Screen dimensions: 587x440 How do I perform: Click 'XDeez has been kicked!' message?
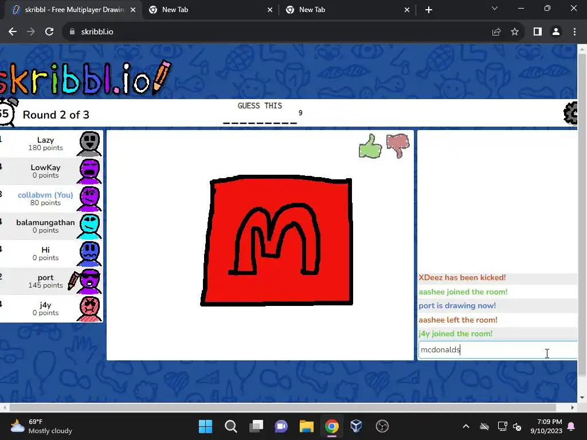(462, 278)
